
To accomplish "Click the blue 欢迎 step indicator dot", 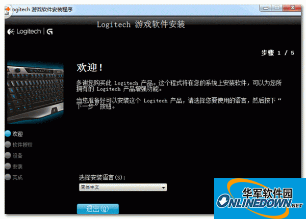I will tap(7, 133).
